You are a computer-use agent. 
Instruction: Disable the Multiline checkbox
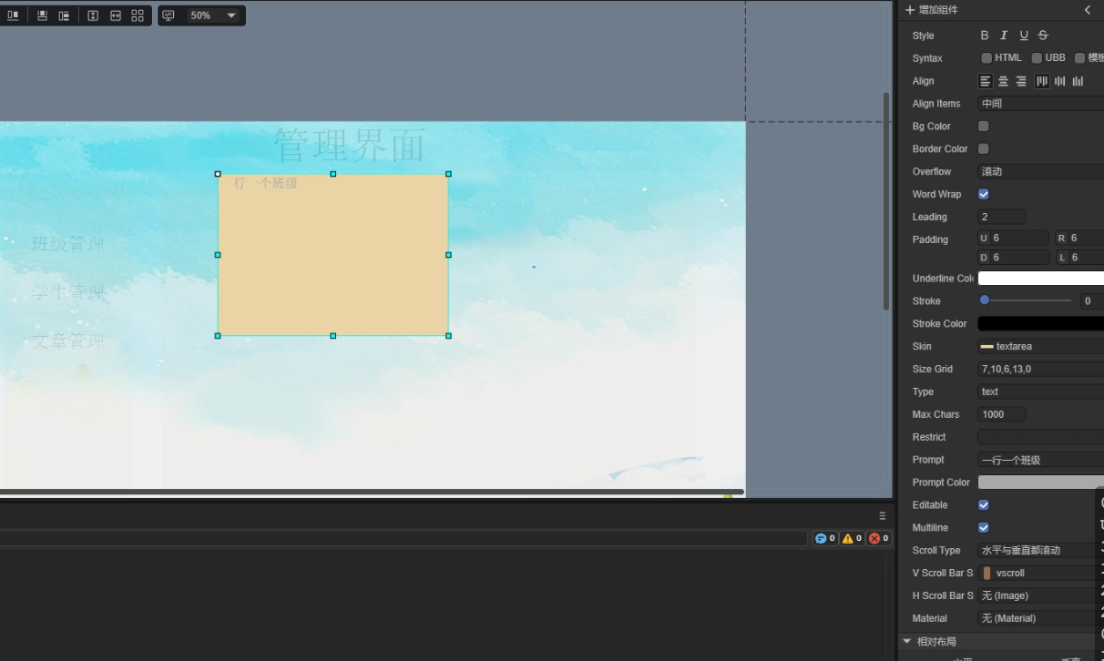pyautogui.click(x=984, y=527)
